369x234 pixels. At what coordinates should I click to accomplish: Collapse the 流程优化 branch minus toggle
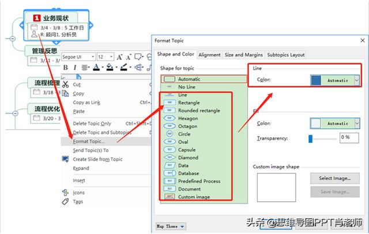16,114
